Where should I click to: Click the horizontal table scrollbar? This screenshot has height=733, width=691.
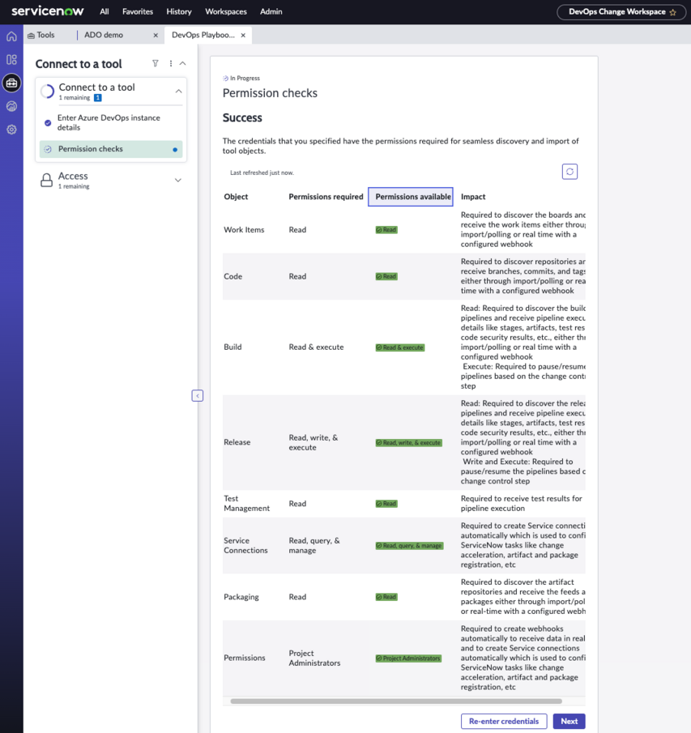[396, 701]
